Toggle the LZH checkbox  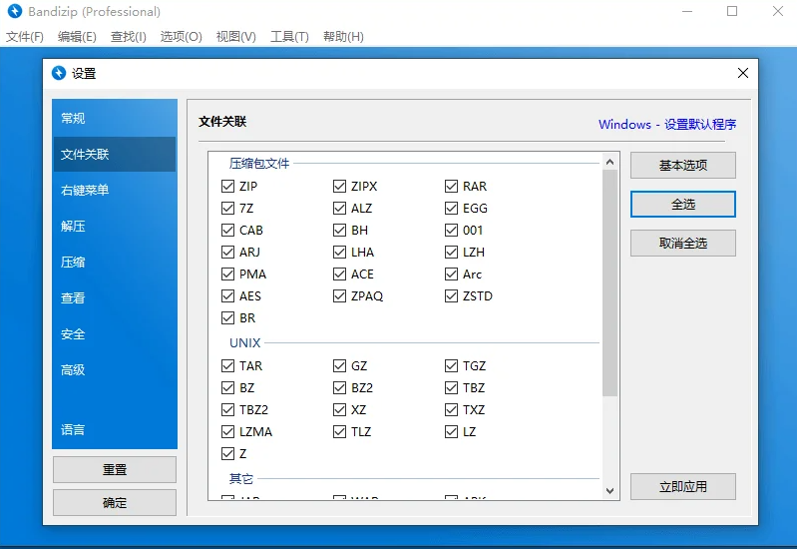click(x=451, y=252)
